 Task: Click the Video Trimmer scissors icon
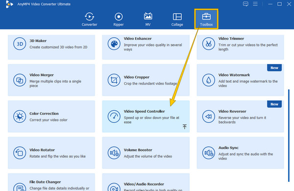point(209,44)
